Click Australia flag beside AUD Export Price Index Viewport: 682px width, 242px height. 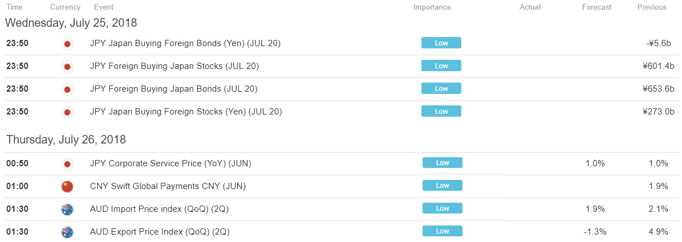pyautogui.click(x=67, y=232)
